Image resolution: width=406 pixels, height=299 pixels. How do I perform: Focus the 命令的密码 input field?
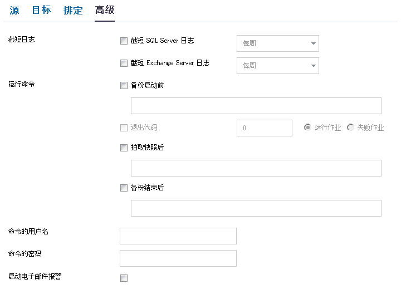[178, 258]
